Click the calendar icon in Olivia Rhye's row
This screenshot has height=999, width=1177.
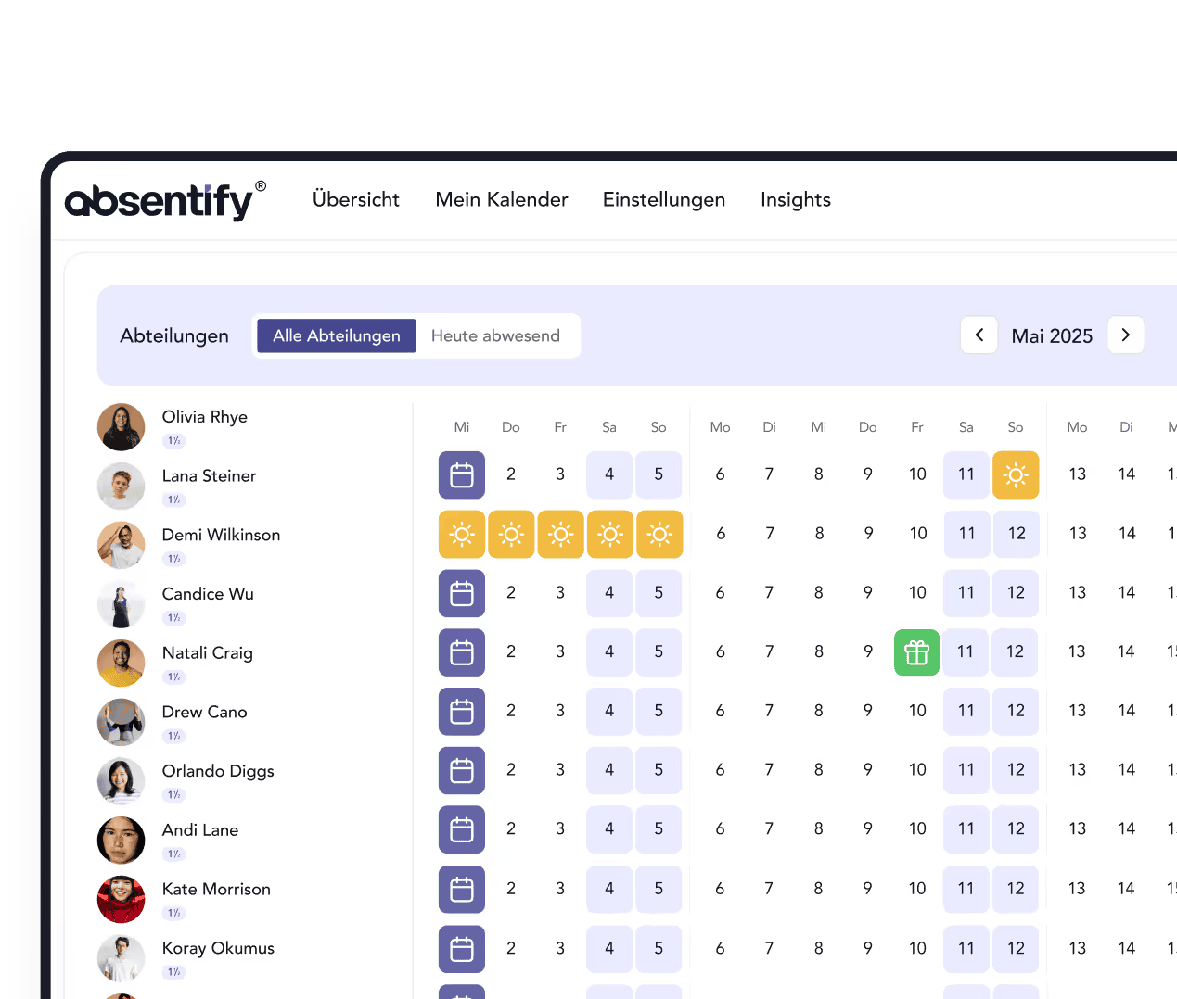pos(462,475)
